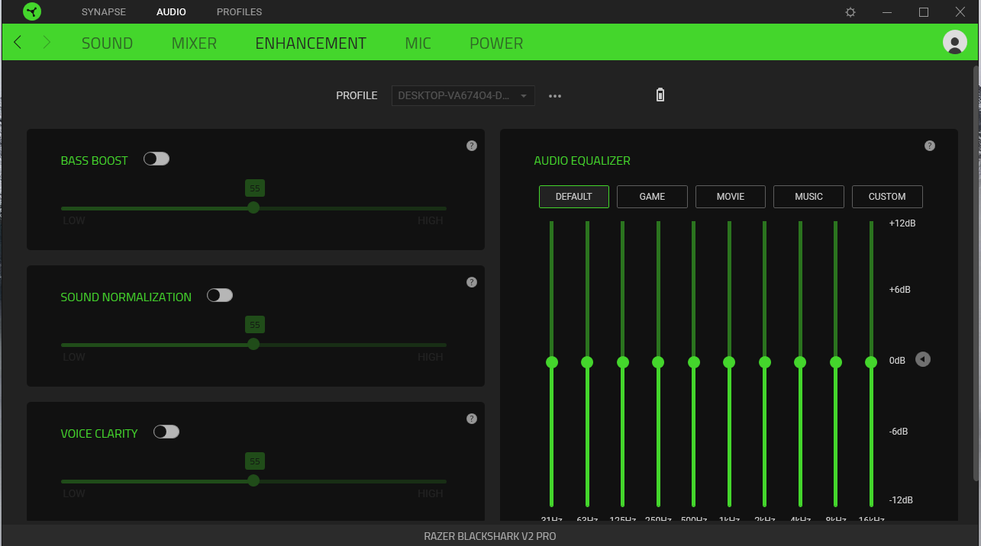Screen dimensions: 981x546
Task: Enable the Voice Clarity toggle
Action: pos(166,432)
